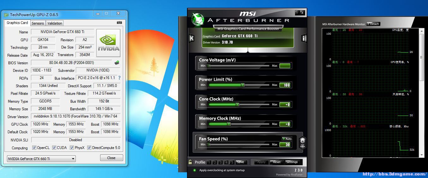Switch to the Validation tab
428x178 pixels.
(x=55, y=23)
